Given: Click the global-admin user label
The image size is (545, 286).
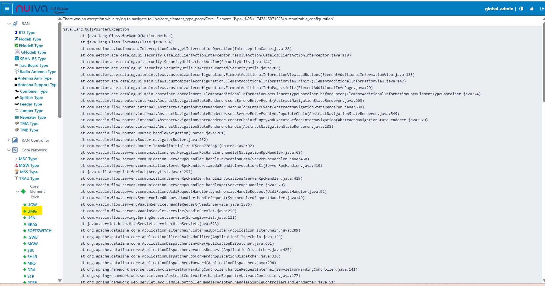Looking at the screenshot, I should pos(499,9).
